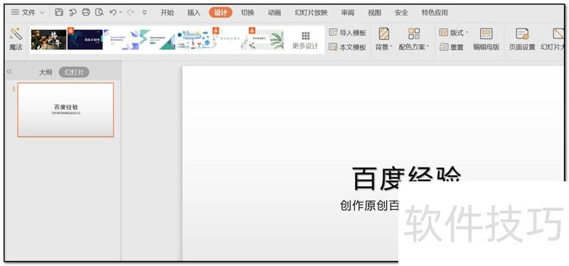Image resolution: width=569 pixels, height=266 pixels.
Task: Click the print icon in quick access toolbar
Action: tap(85, 12)
